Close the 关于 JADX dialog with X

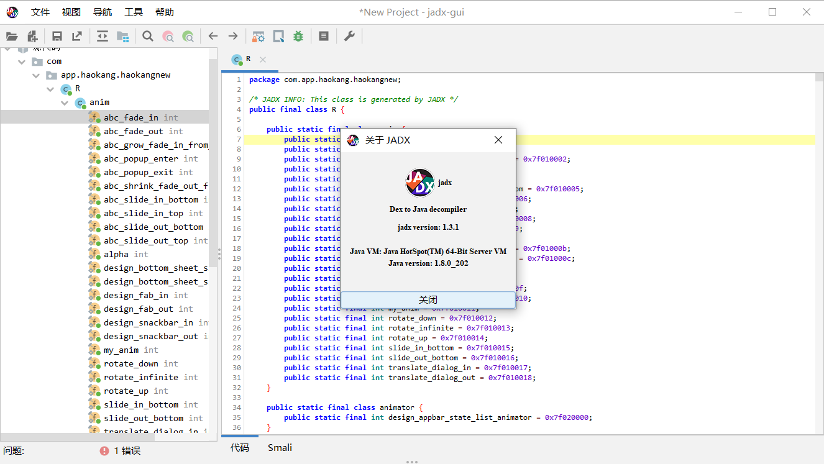point(498,140)
